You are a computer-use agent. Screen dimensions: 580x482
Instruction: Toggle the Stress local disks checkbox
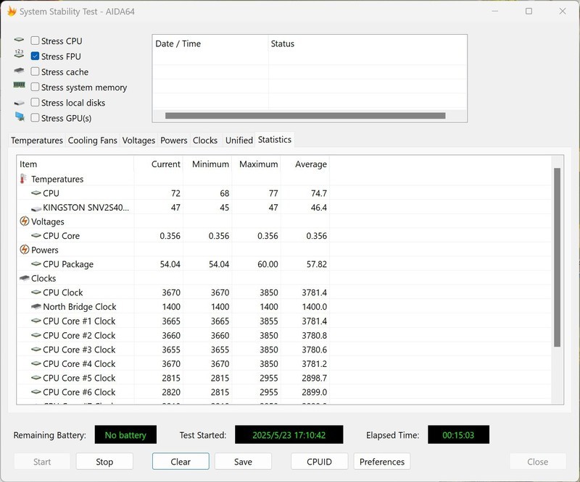pyautogui.click(x=35, y=103)
